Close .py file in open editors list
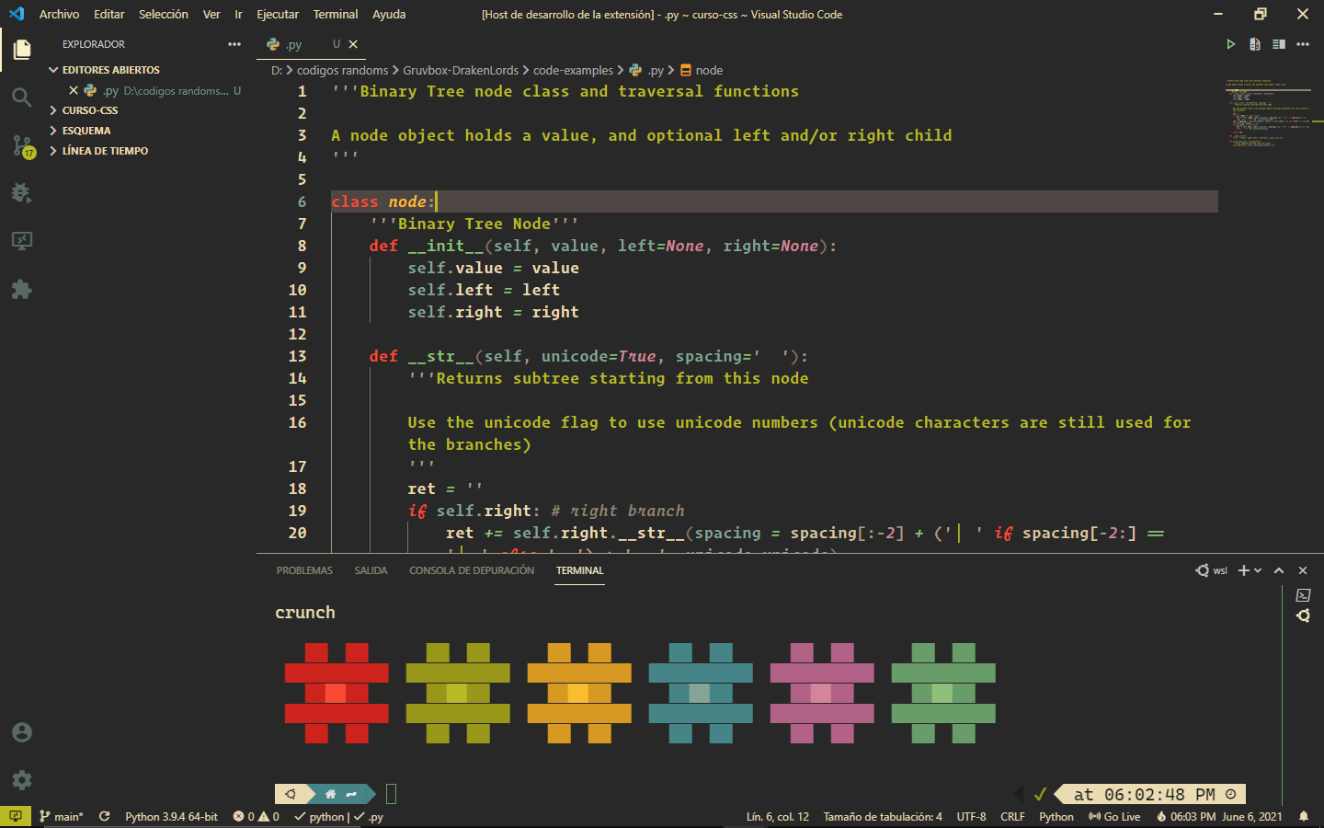The height and width of the screenshot is (828, 1324). (74, 90)
